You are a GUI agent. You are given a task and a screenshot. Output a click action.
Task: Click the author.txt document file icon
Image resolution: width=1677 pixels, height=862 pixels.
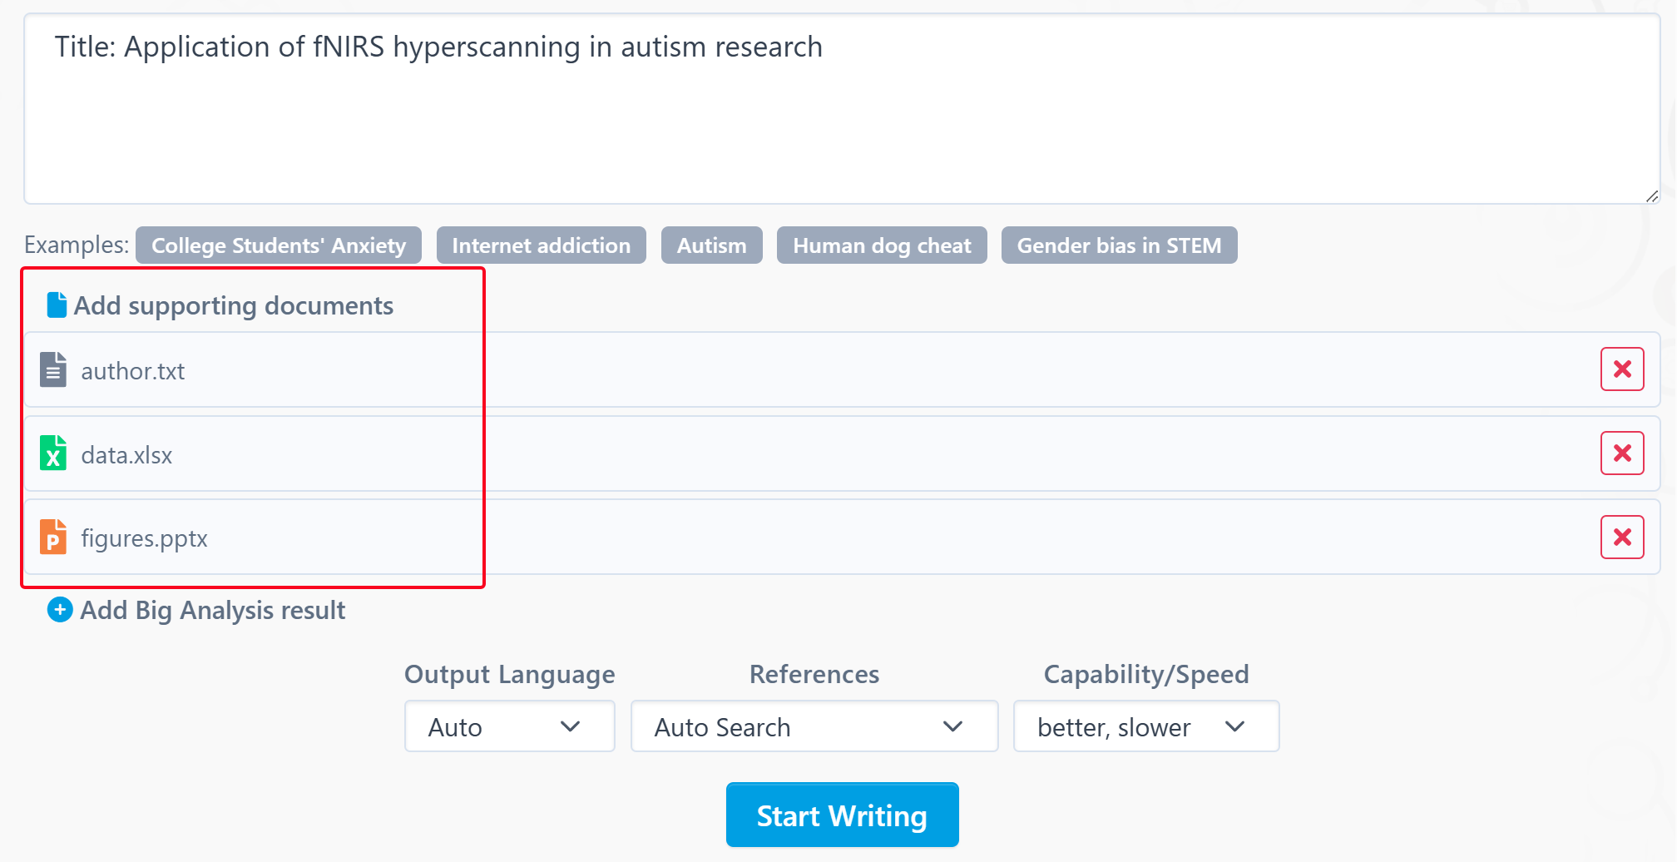click(53, 370)
